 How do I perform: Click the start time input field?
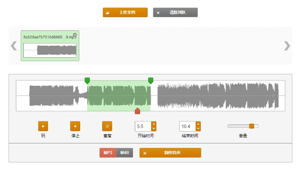(x=143, y=126)
